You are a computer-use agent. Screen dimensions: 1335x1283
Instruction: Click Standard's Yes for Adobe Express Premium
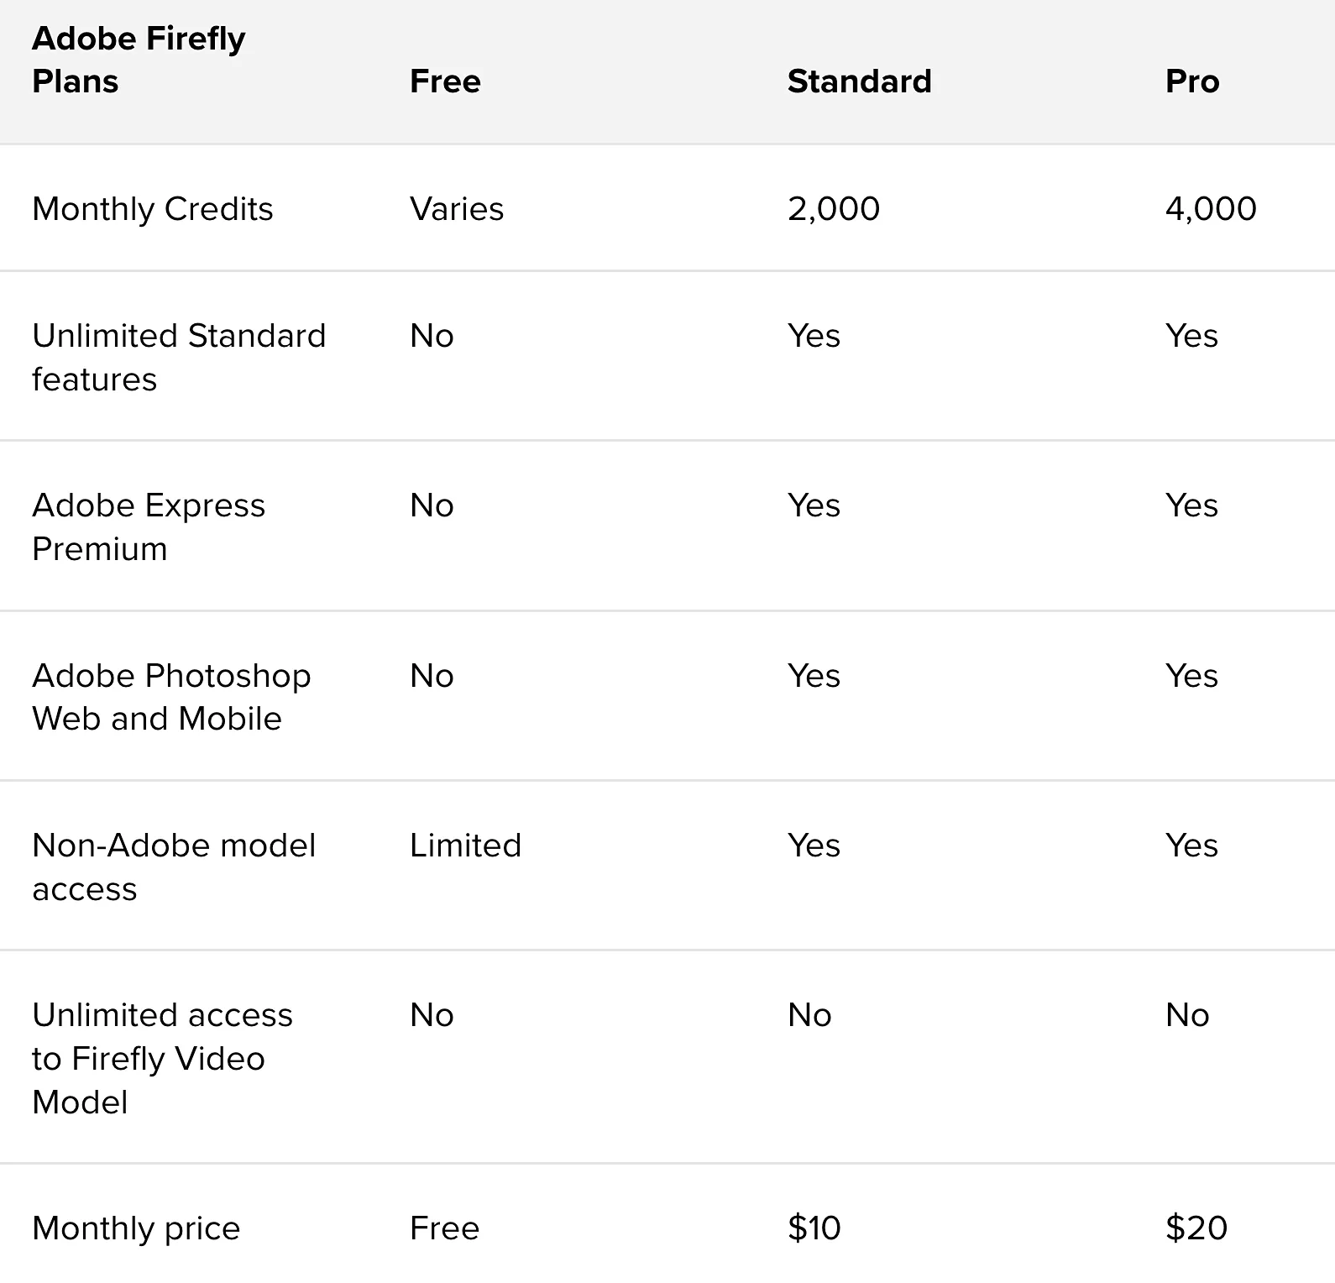813,505
